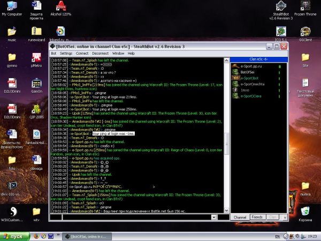Open the Frozen Throne desktop shortcut
This screenshot has height=241, width=321.
click(x=305, y=8)
